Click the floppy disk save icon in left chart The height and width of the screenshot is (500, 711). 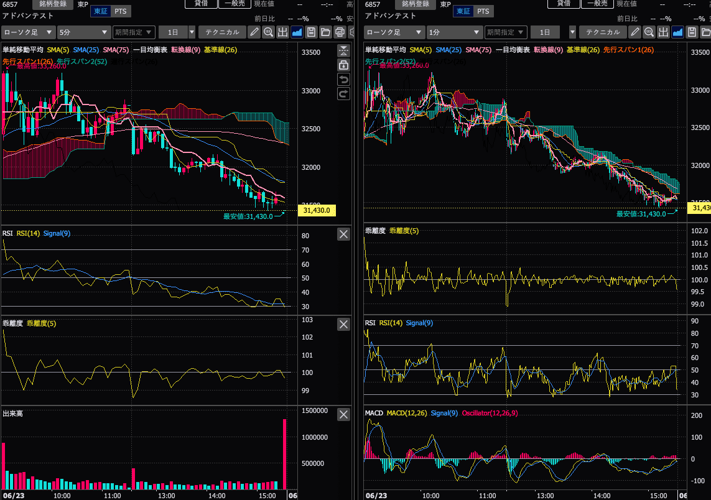[x=311, y=32]
